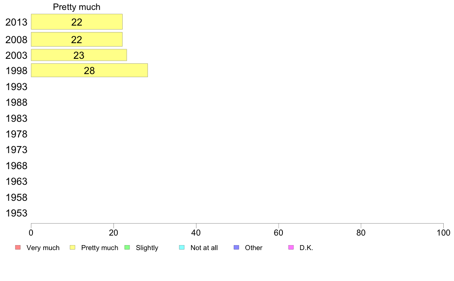Select the 2003 bar showing 23
Image resolution: width=454 pixels, height=281 pixels.
[79, 55]
